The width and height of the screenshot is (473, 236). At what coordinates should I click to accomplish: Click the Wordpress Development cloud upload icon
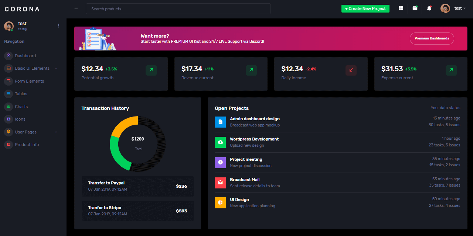click(x=220, y=142)
